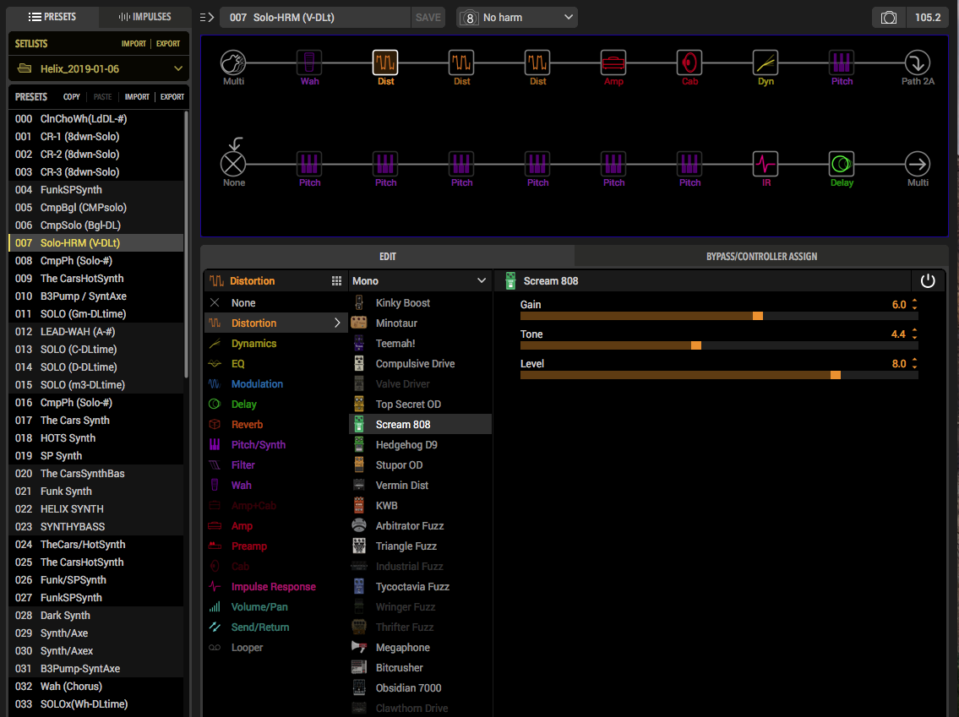Select the Wah block in signal path
Image resolution: width=959 pixels, height=717 pixels.
[309, 62]
